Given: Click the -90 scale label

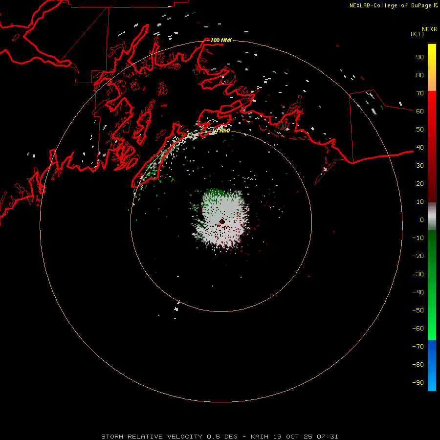Looking at the screenshot, I should [x=418, y=383].
